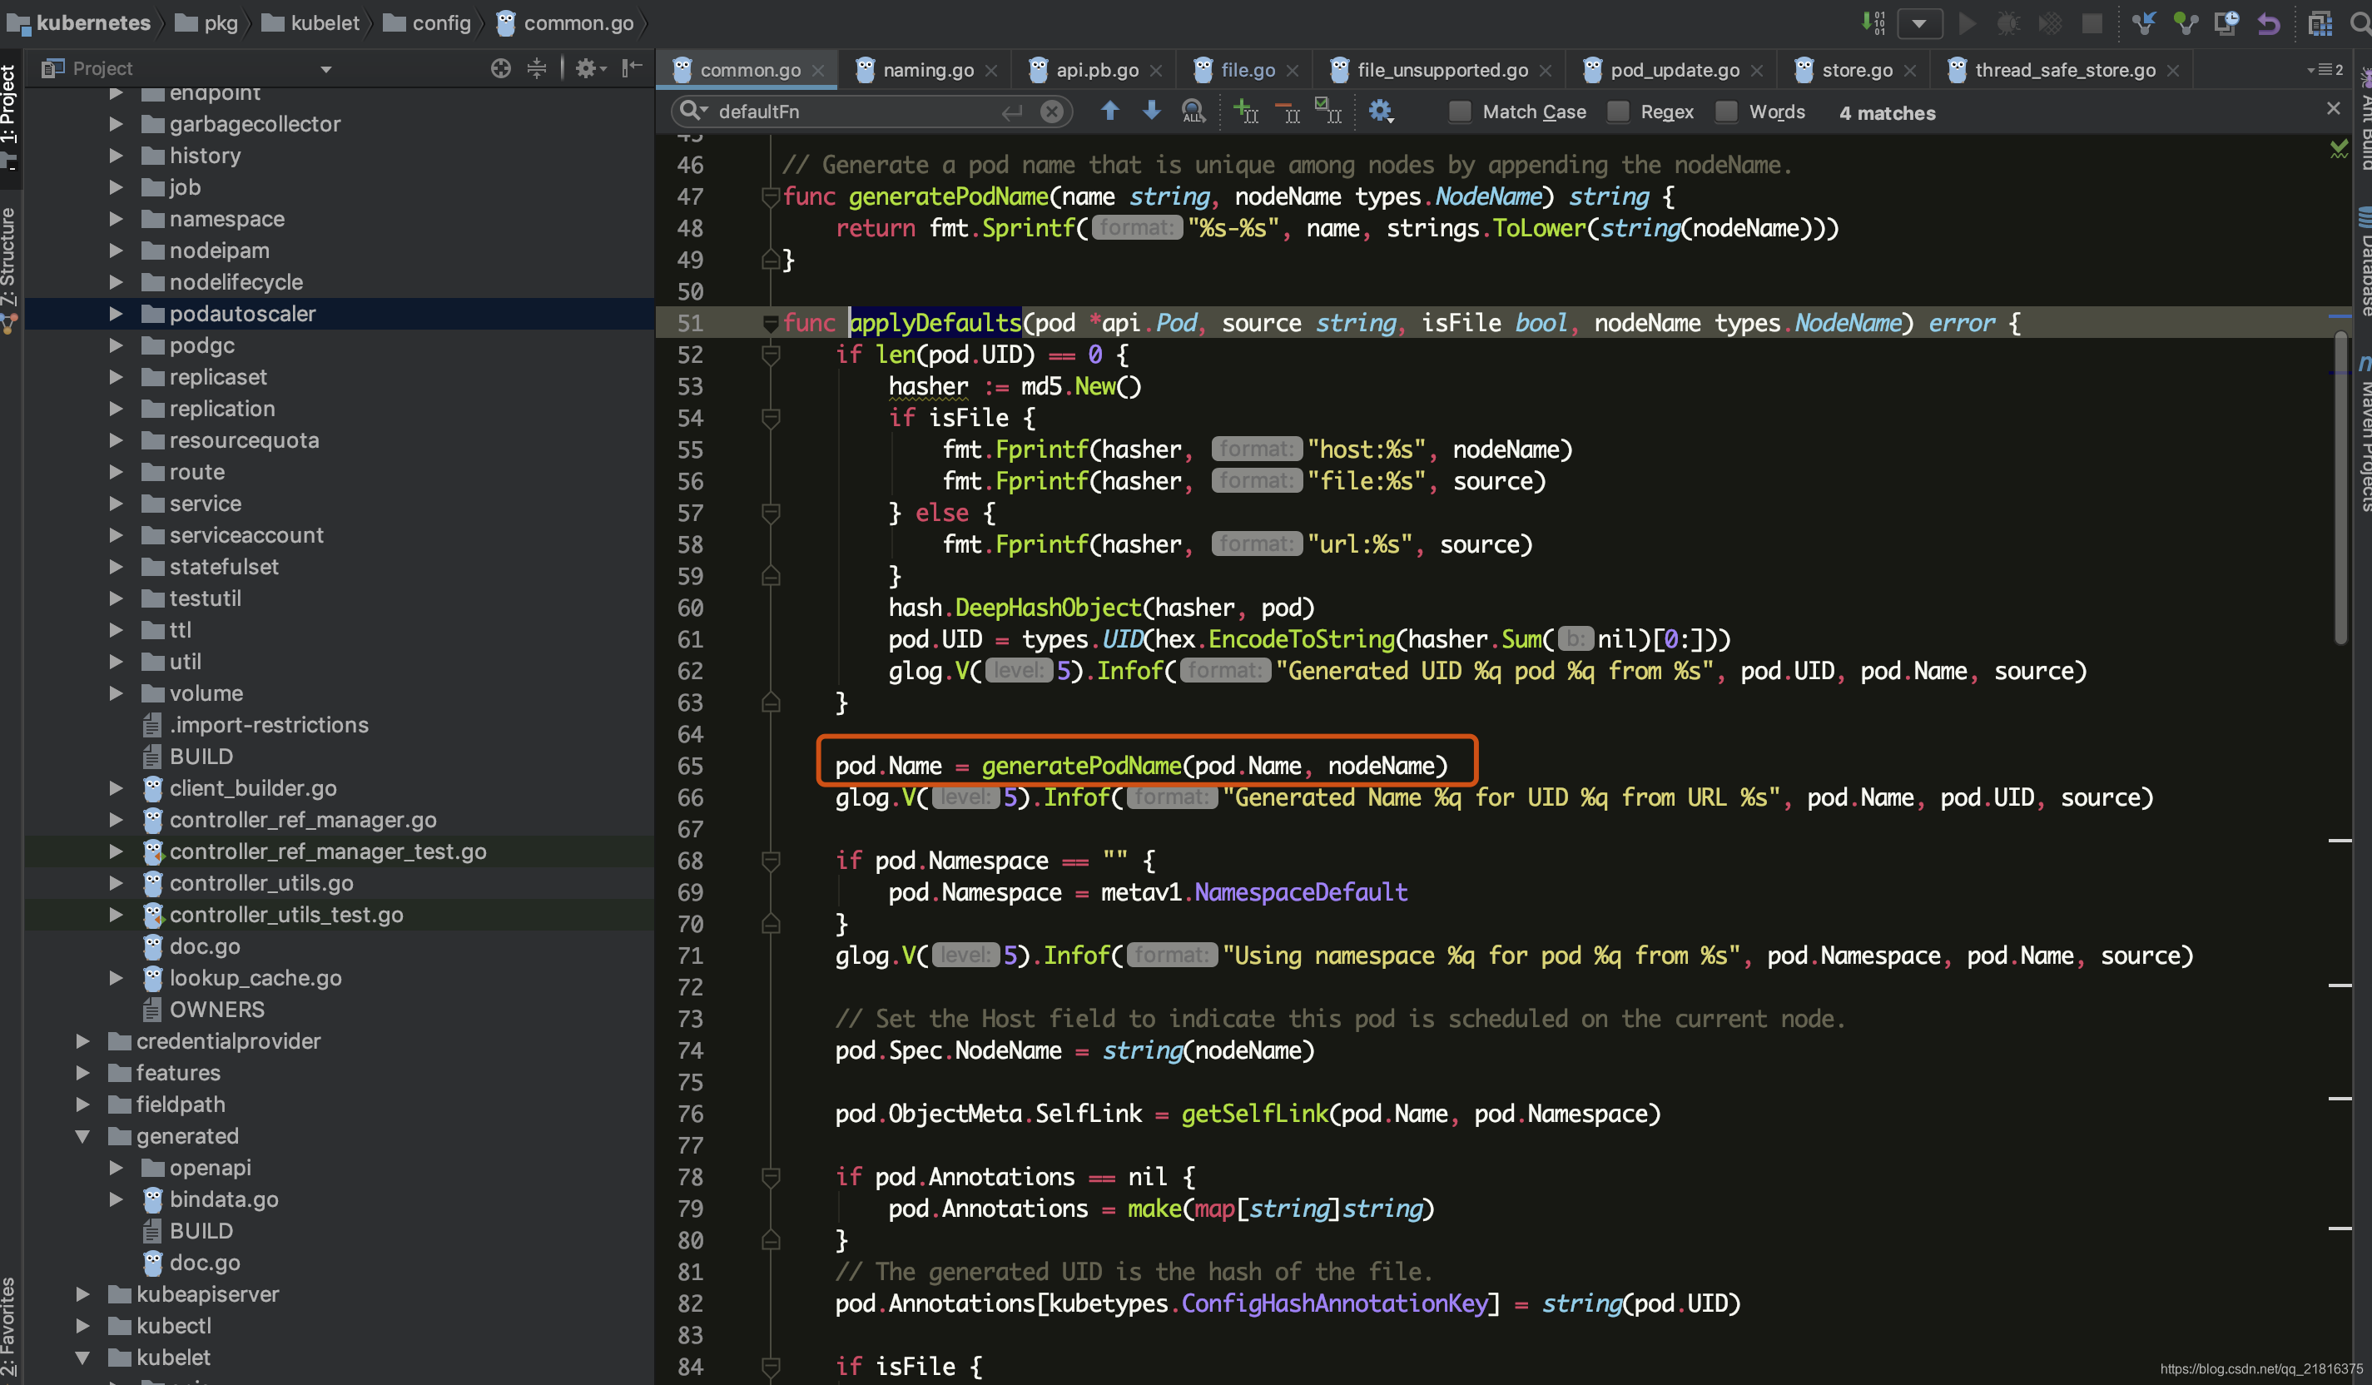Toggle the Words checkbox
Image resolution: width=2372 pixels, height=1385 pixels.
pos(1726,112)
